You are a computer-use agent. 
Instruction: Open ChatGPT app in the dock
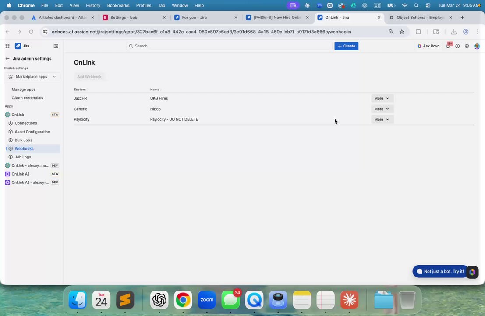coord(159,300)
